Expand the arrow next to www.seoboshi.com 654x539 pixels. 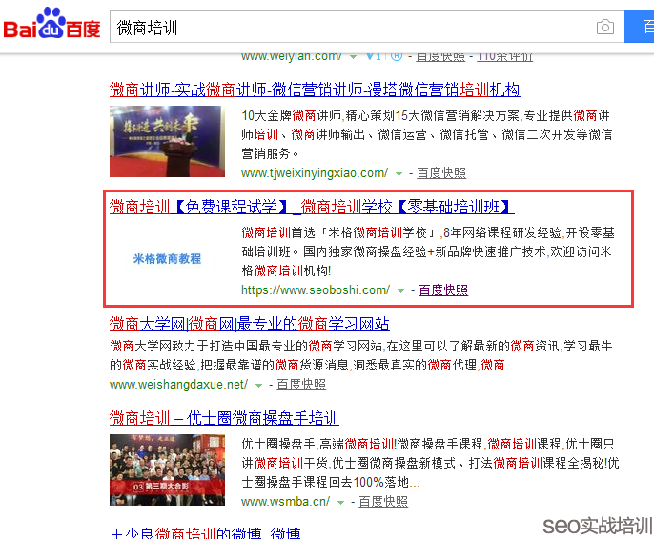coord(401,290)
